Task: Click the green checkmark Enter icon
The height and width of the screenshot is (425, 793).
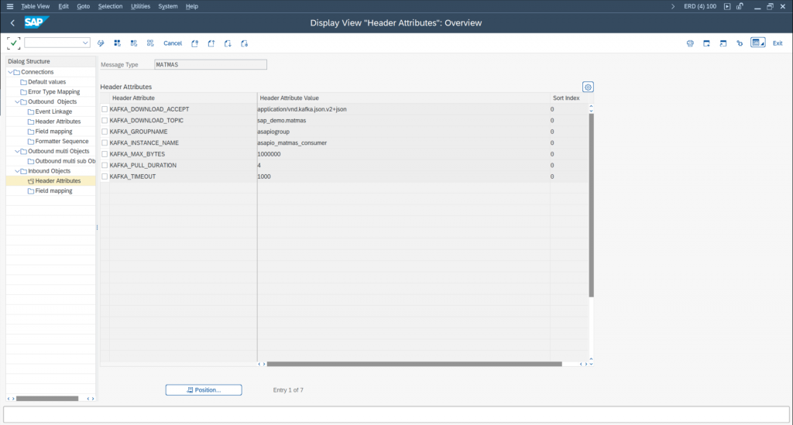Action: point(14,43)
